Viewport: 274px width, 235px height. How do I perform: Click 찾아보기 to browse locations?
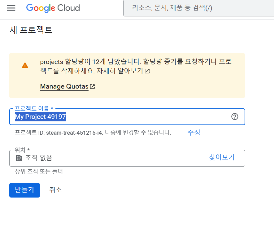point(222,157)
